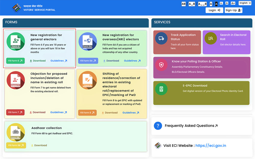The image size is (255, 159).
Task: Select normal white A contrast theme
Action: point(211,4)
